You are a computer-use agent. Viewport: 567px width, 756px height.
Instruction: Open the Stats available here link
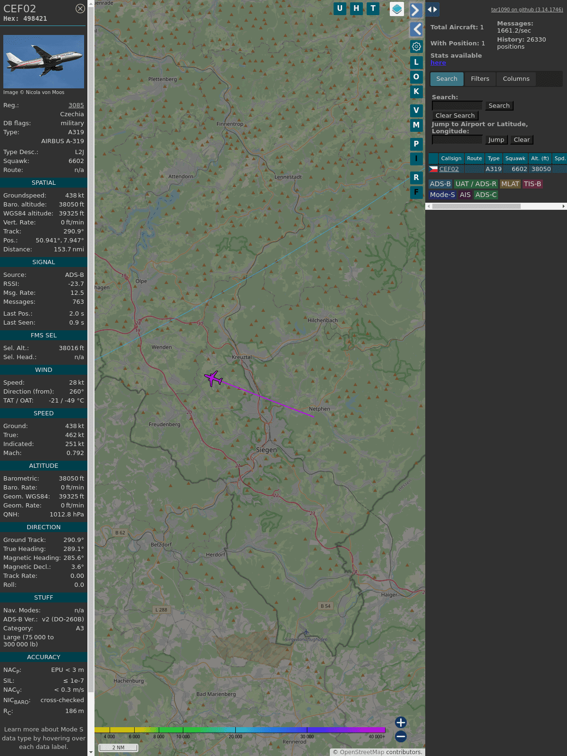438,63
